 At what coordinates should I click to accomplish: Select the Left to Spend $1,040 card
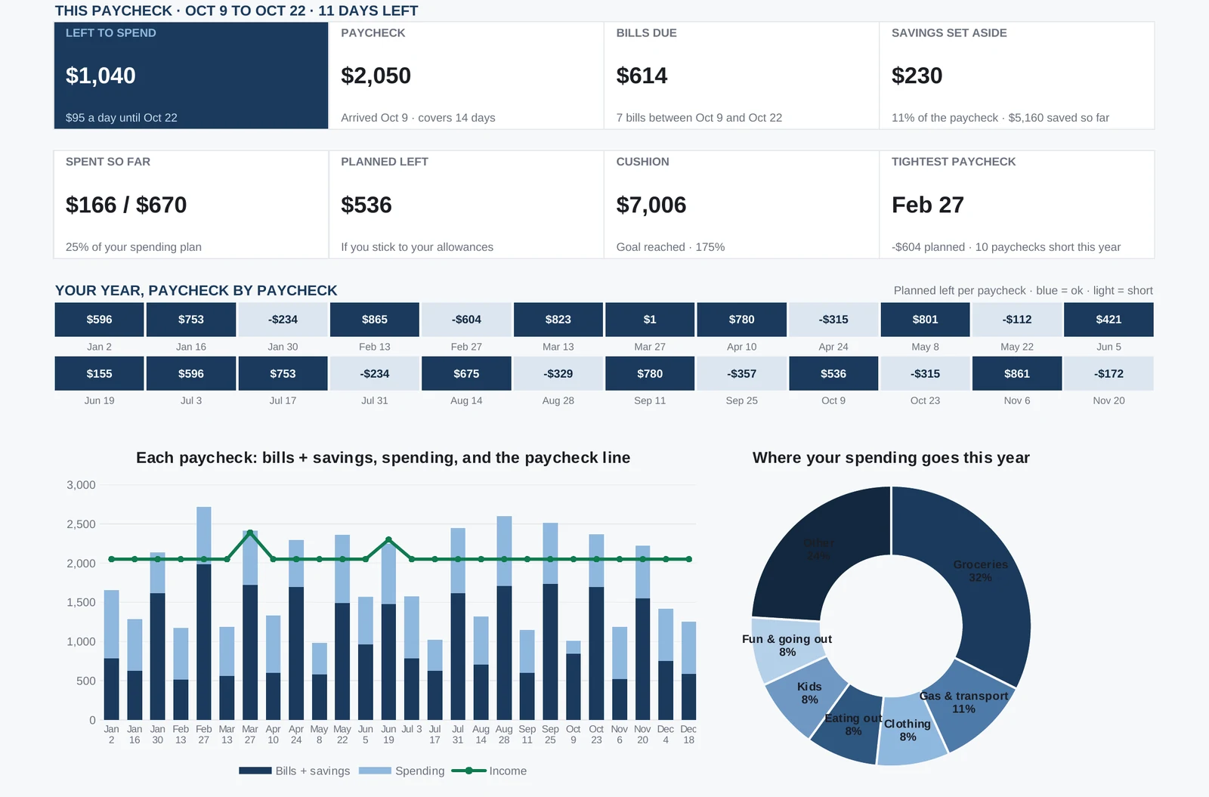191,76
